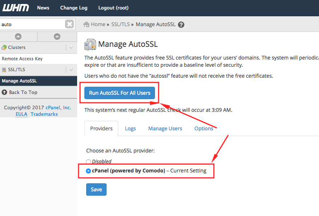Open the Change Log link
Screen dimensions: 319x216
coord(74,8)
